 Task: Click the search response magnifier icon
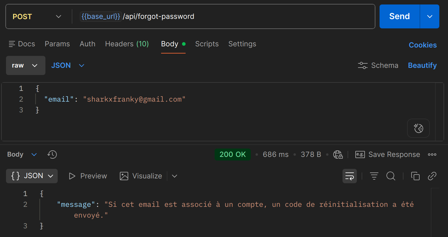click(x=391, y=176)
